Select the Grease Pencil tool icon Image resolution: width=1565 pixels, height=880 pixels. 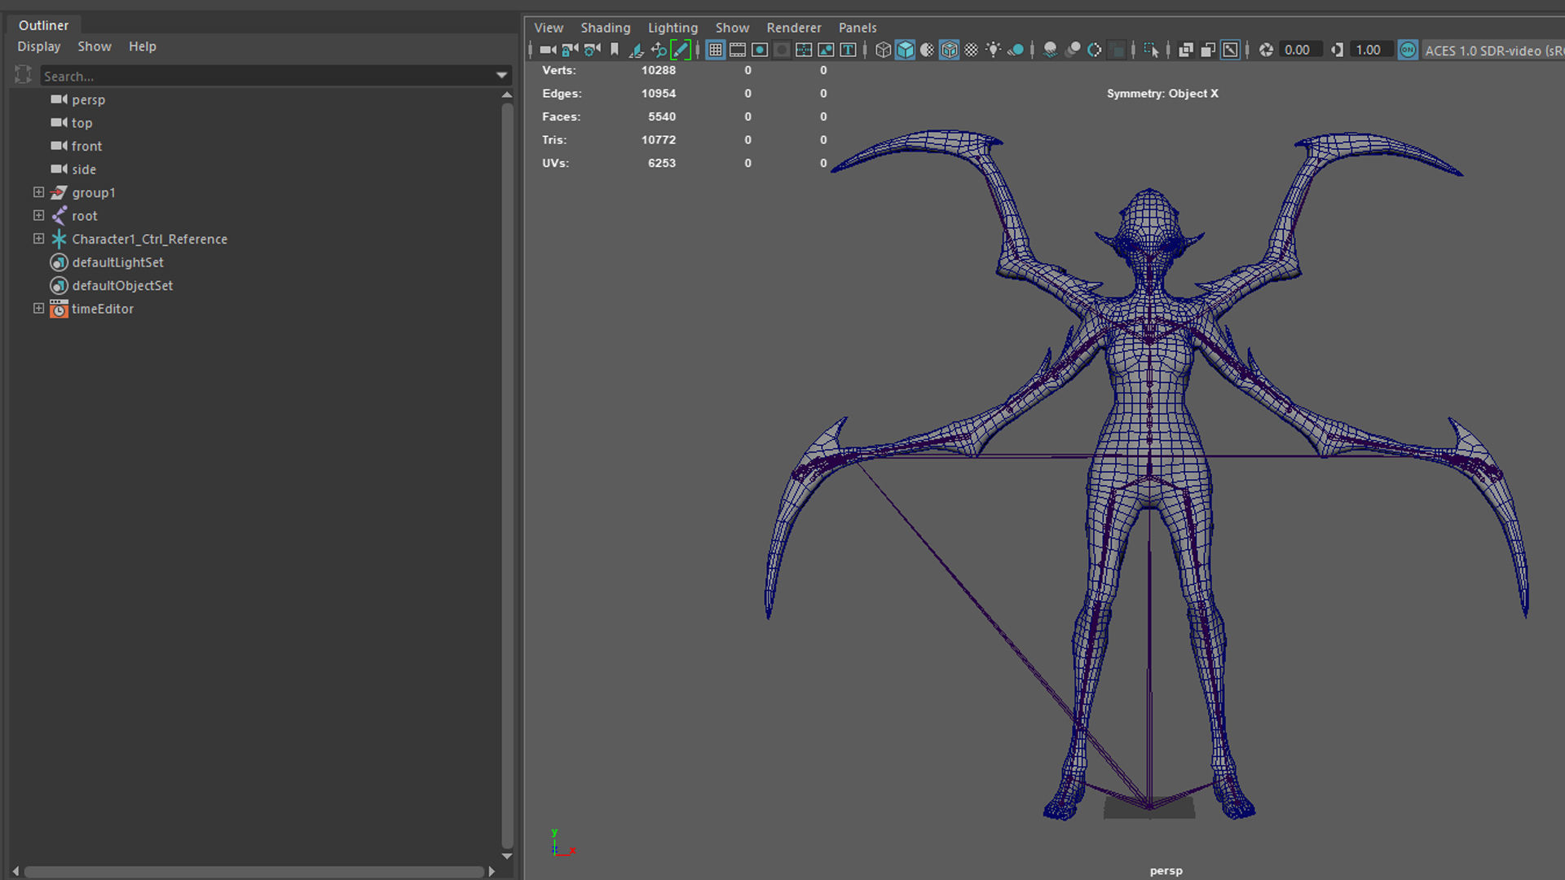click(681, 50)
